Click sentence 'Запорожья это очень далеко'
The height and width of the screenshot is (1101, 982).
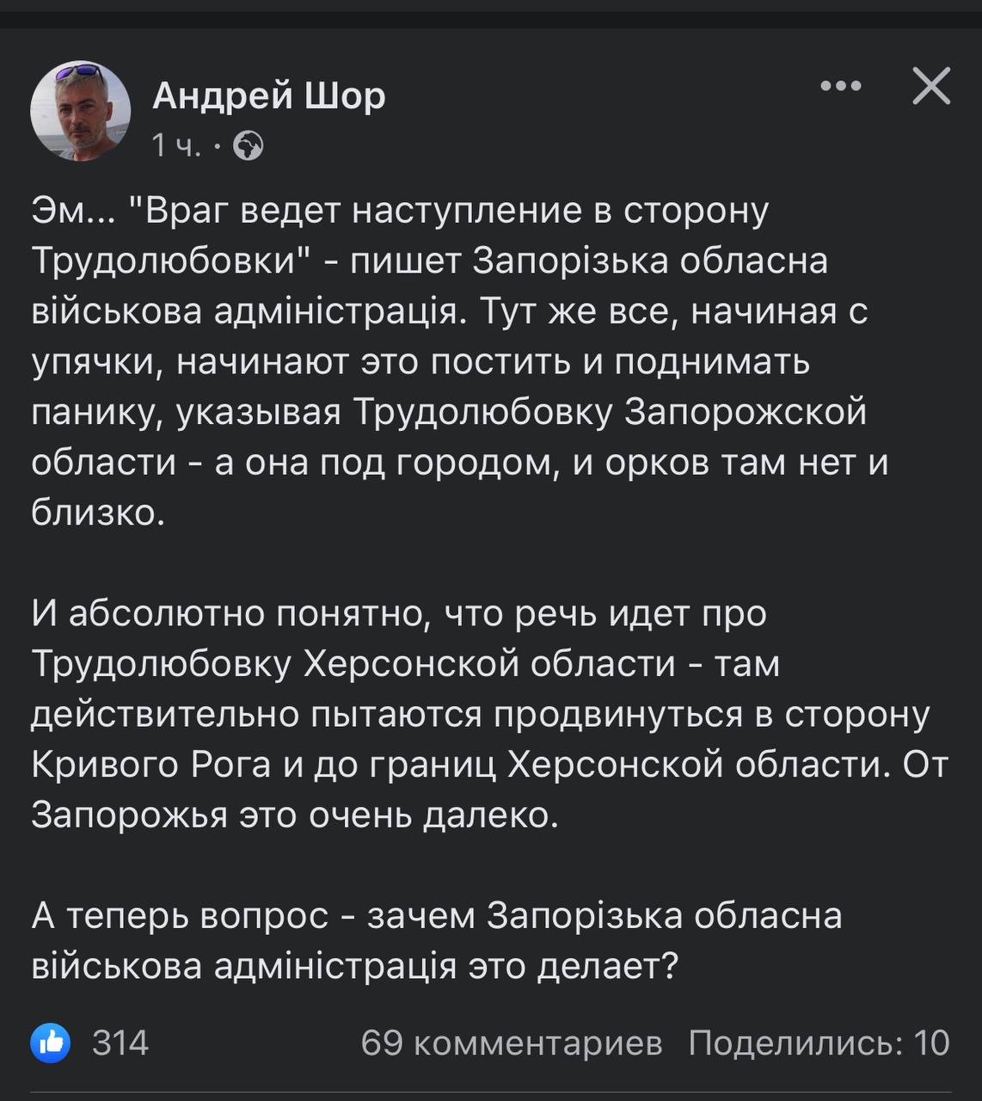pyautogui.click(x=295, y=815)
